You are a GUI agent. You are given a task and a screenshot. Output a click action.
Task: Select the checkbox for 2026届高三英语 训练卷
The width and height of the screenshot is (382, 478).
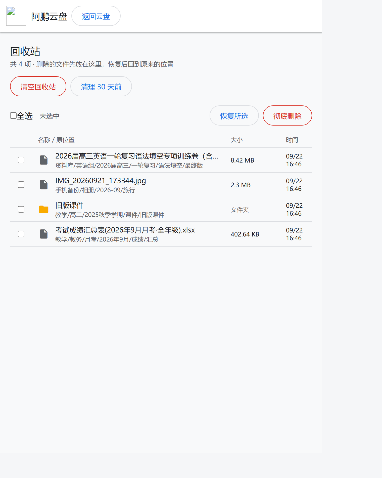[21, 160]
